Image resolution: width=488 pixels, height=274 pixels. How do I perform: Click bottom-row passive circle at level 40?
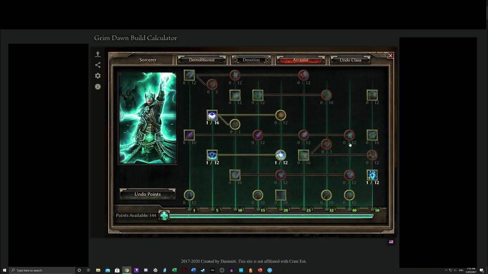point(349,195)
